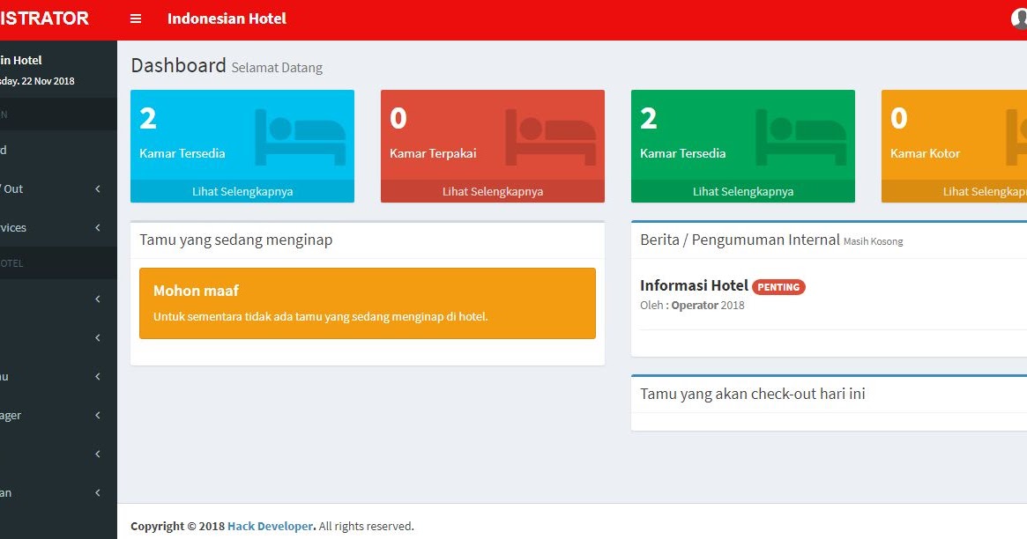
Task: Switch to the Indonesian Hotel home header
Action: tap(226, 18)
